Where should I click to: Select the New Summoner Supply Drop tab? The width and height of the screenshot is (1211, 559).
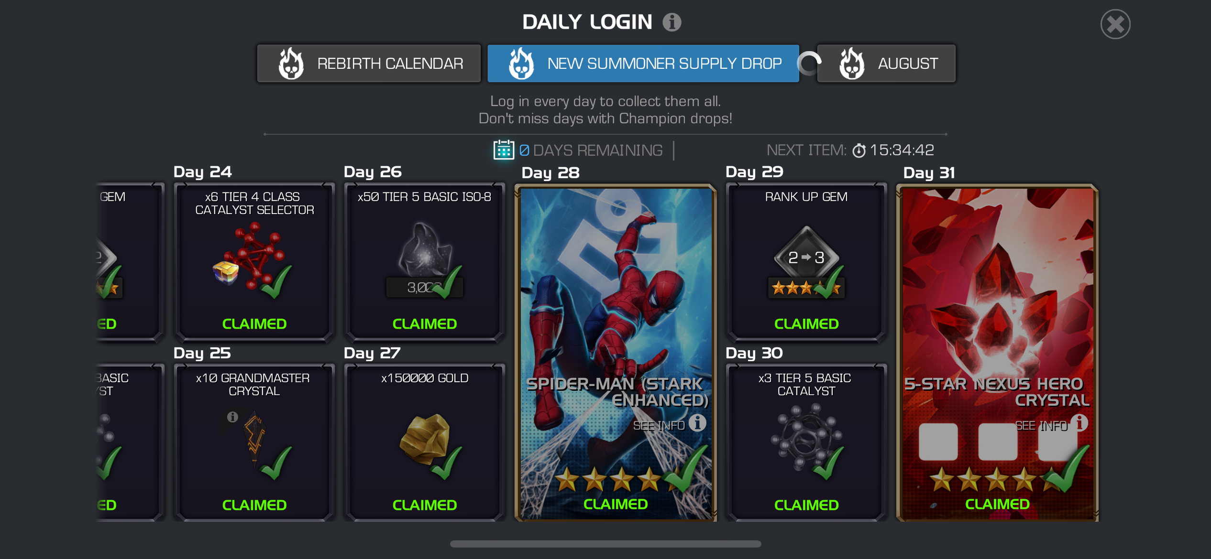click(643, 64)
